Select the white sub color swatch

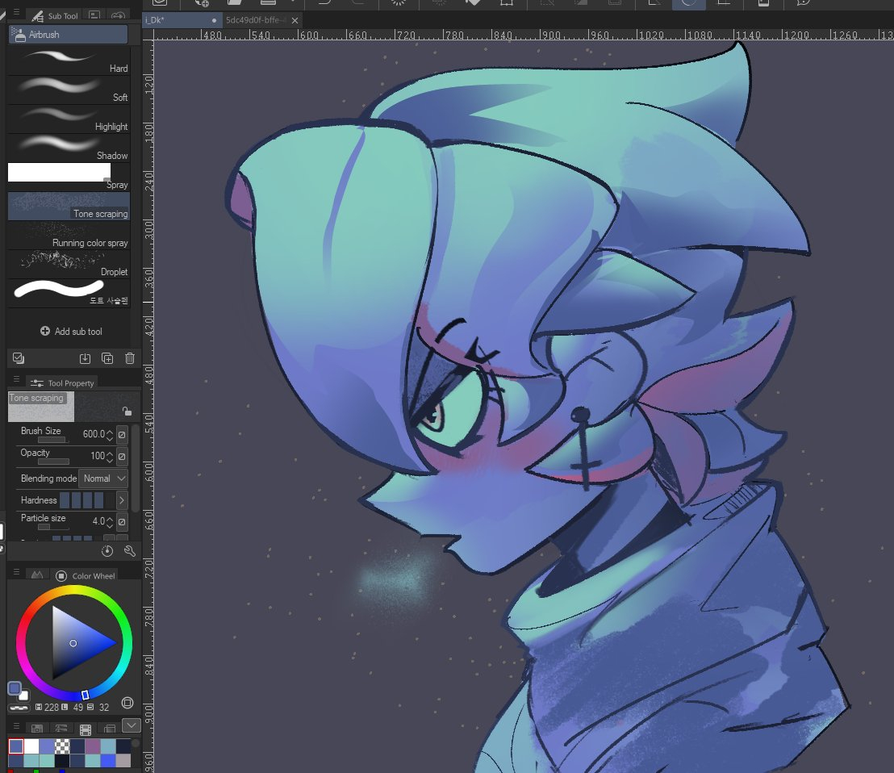[24, 696]
